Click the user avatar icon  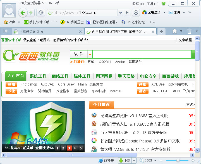(x=9, y=10)
